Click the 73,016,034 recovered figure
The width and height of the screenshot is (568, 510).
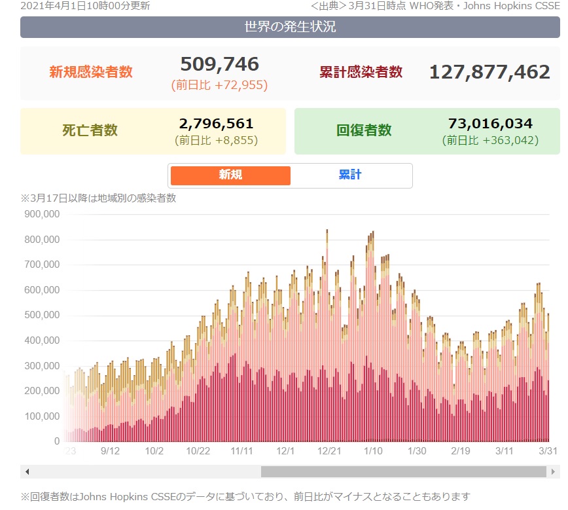pyautogui.click(x=490, y=124)
